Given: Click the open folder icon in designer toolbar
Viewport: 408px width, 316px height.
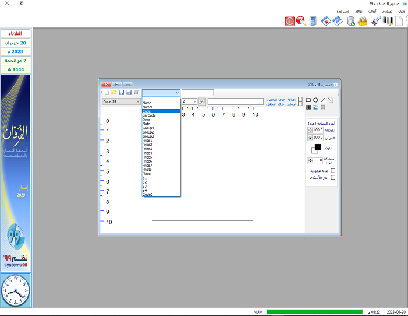Looking at the screenshot, I should [x=114, y=92].
